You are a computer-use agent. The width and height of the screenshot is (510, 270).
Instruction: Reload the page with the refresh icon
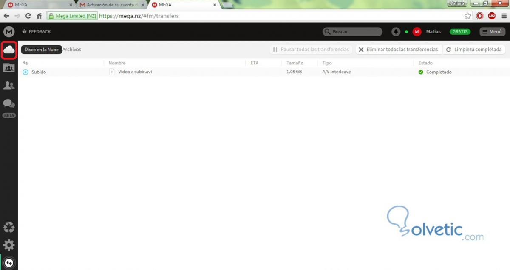[x=28, y=16]
